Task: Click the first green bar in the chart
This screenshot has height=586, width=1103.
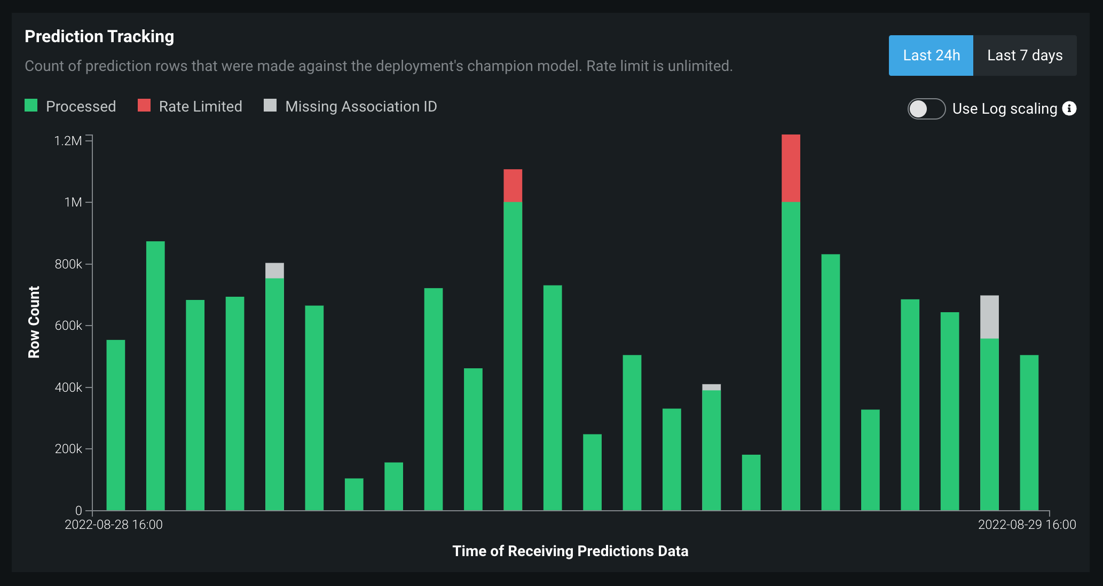Action: [116, 425]
